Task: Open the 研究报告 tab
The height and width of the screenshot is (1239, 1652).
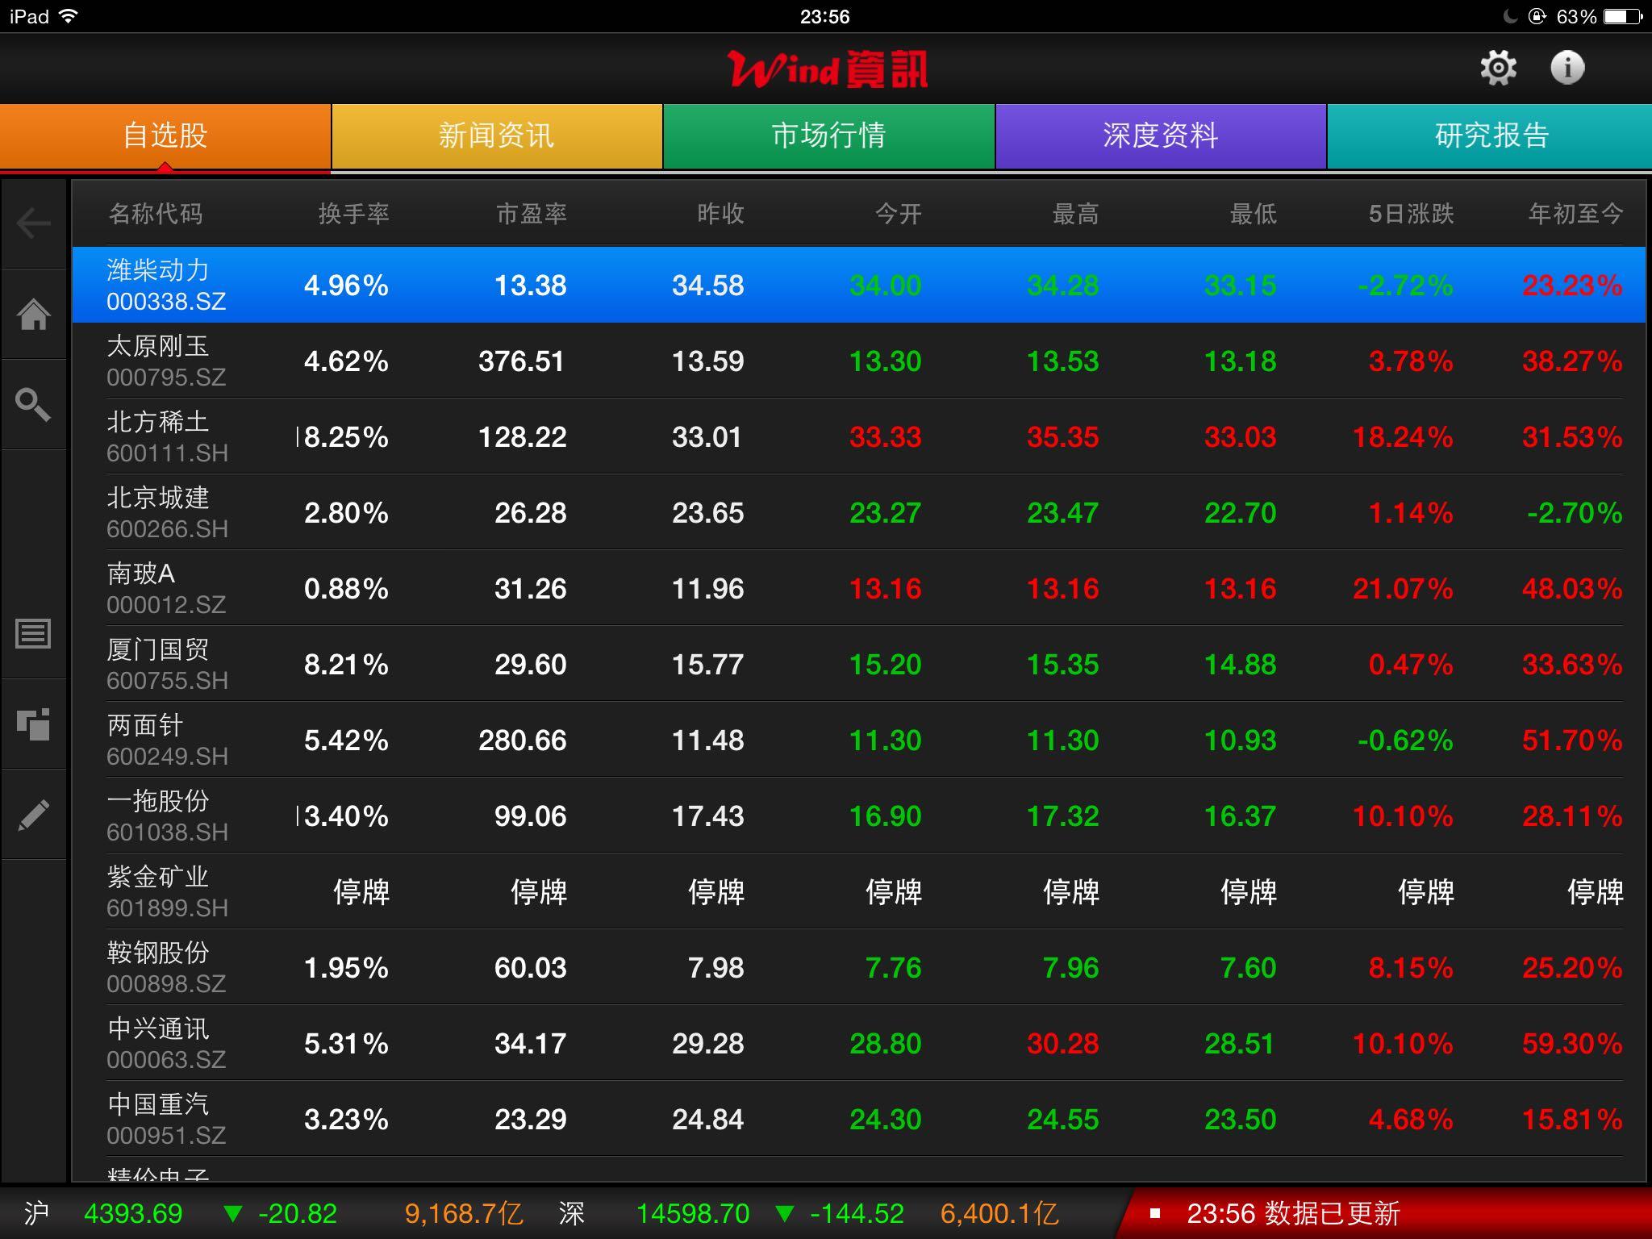Action: point(1491,136)
